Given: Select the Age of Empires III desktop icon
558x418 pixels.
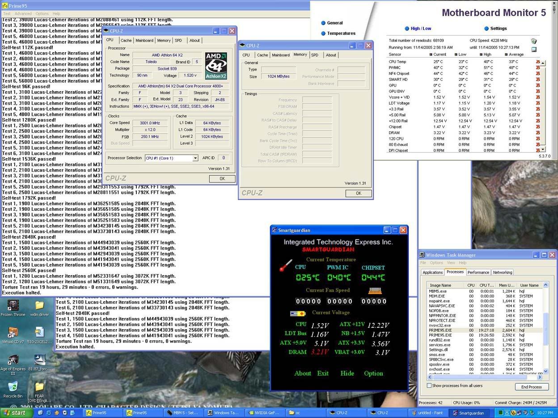Looking at the screenshot, I should (13, 360).
